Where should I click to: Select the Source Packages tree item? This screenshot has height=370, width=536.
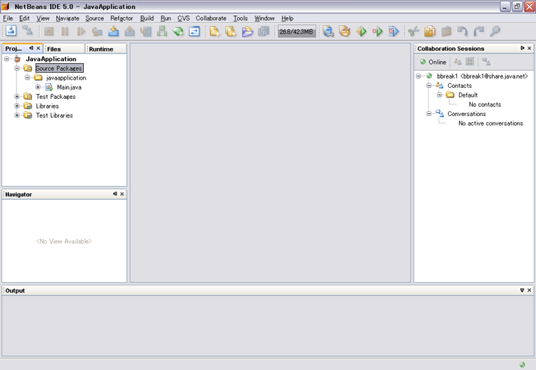pos(59,68)
